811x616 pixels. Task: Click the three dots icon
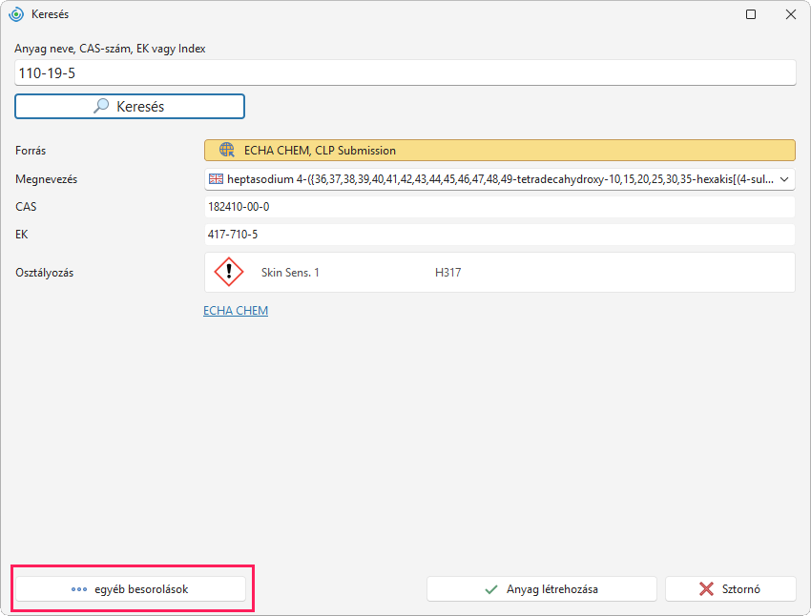click(x=79, y=589)
